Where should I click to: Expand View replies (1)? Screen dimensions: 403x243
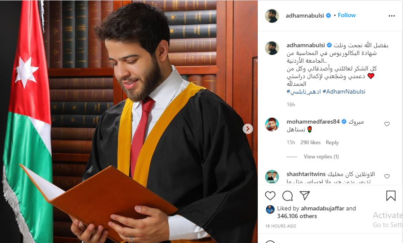pyautogui.click(x=321, y=157)
